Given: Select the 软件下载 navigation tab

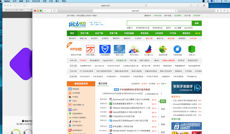Looking at the screenshot, I should [x=84, y=33].
